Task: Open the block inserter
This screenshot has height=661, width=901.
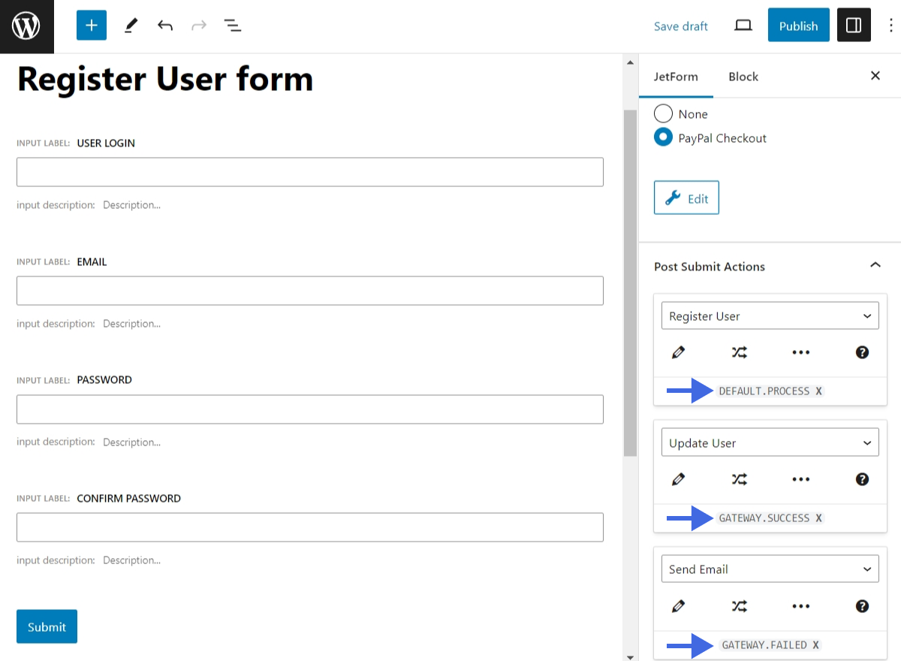Action: [91, 25]
